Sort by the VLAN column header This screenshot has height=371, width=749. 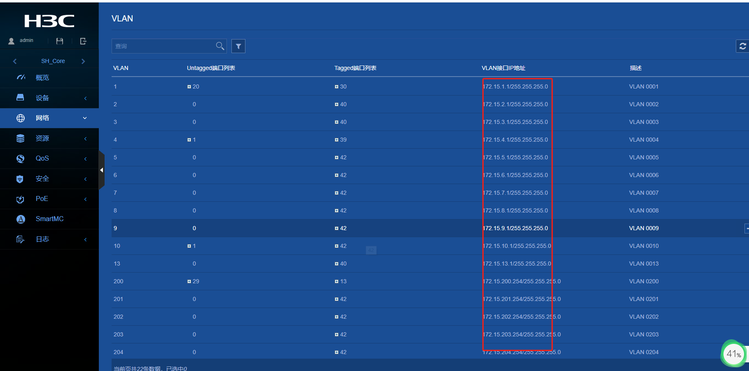pos(121,68)
